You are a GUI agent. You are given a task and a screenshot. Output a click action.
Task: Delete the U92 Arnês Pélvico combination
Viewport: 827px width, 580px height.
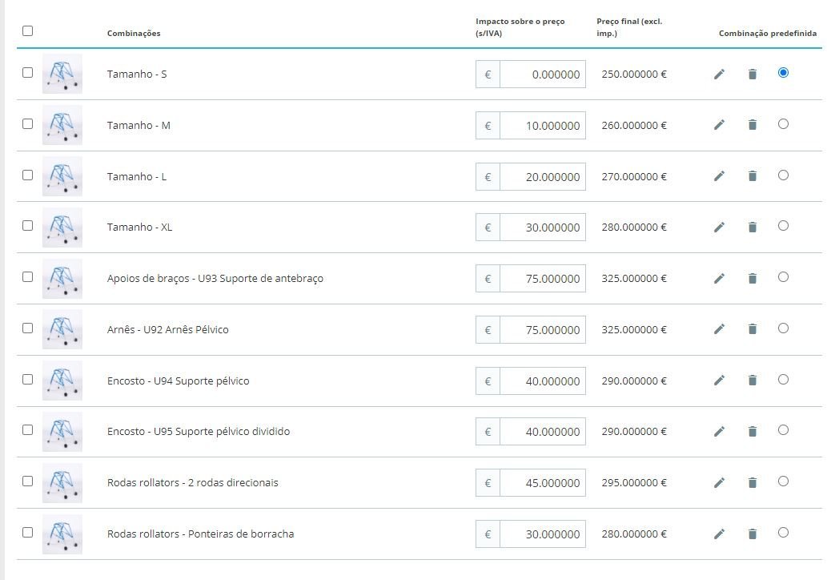coord(753,329)
